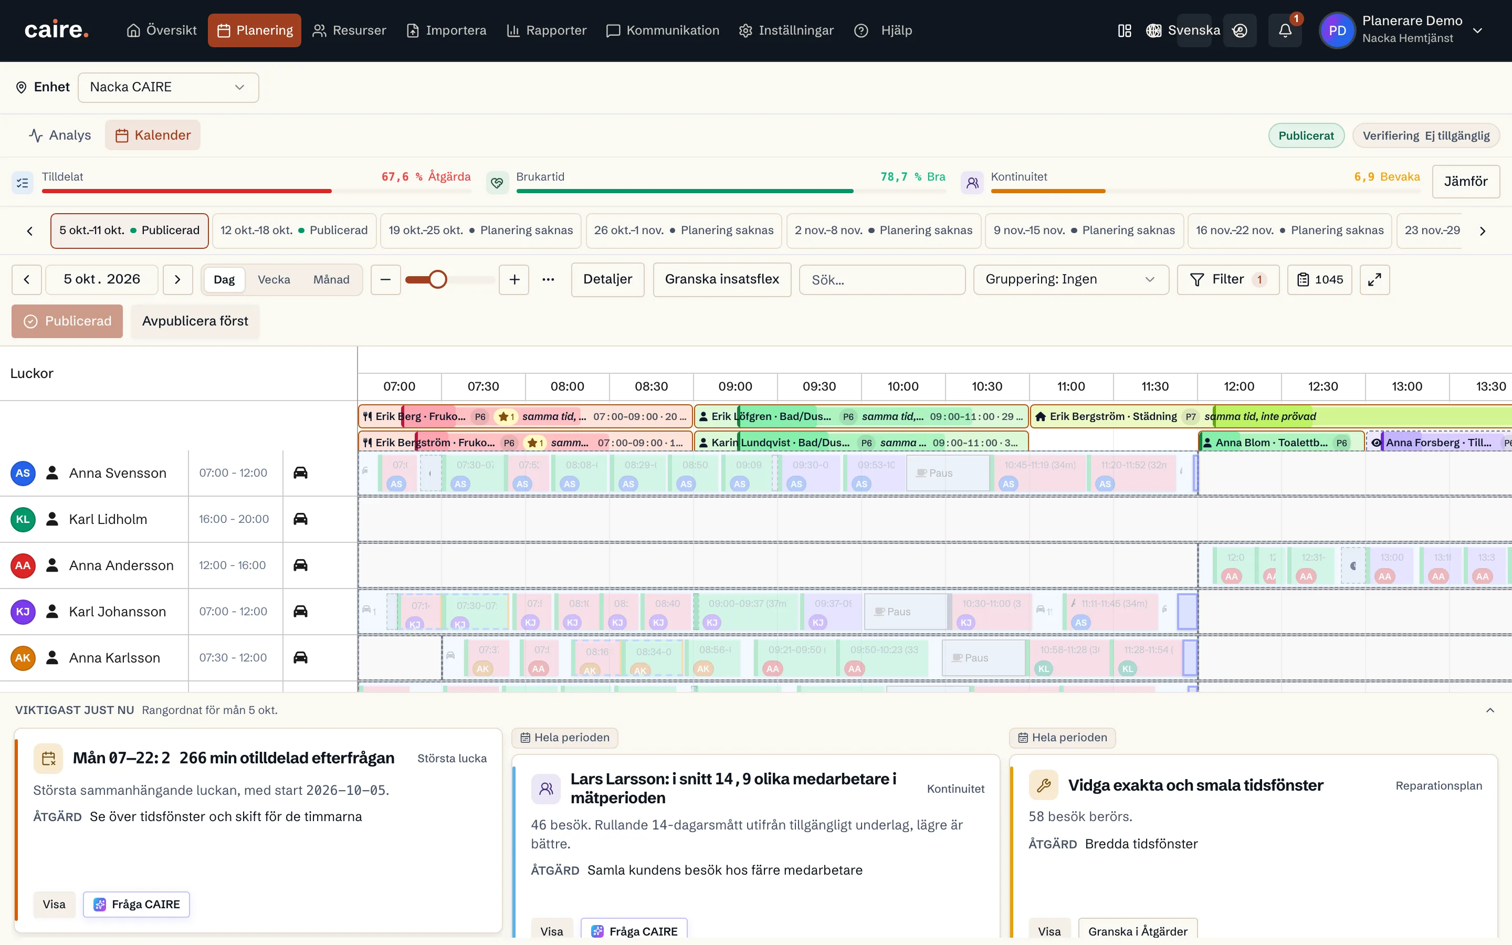Viewport: 1512px width, 945px height.
Task: Click the PD profile avatar
Action: (x=1337, y=30)
